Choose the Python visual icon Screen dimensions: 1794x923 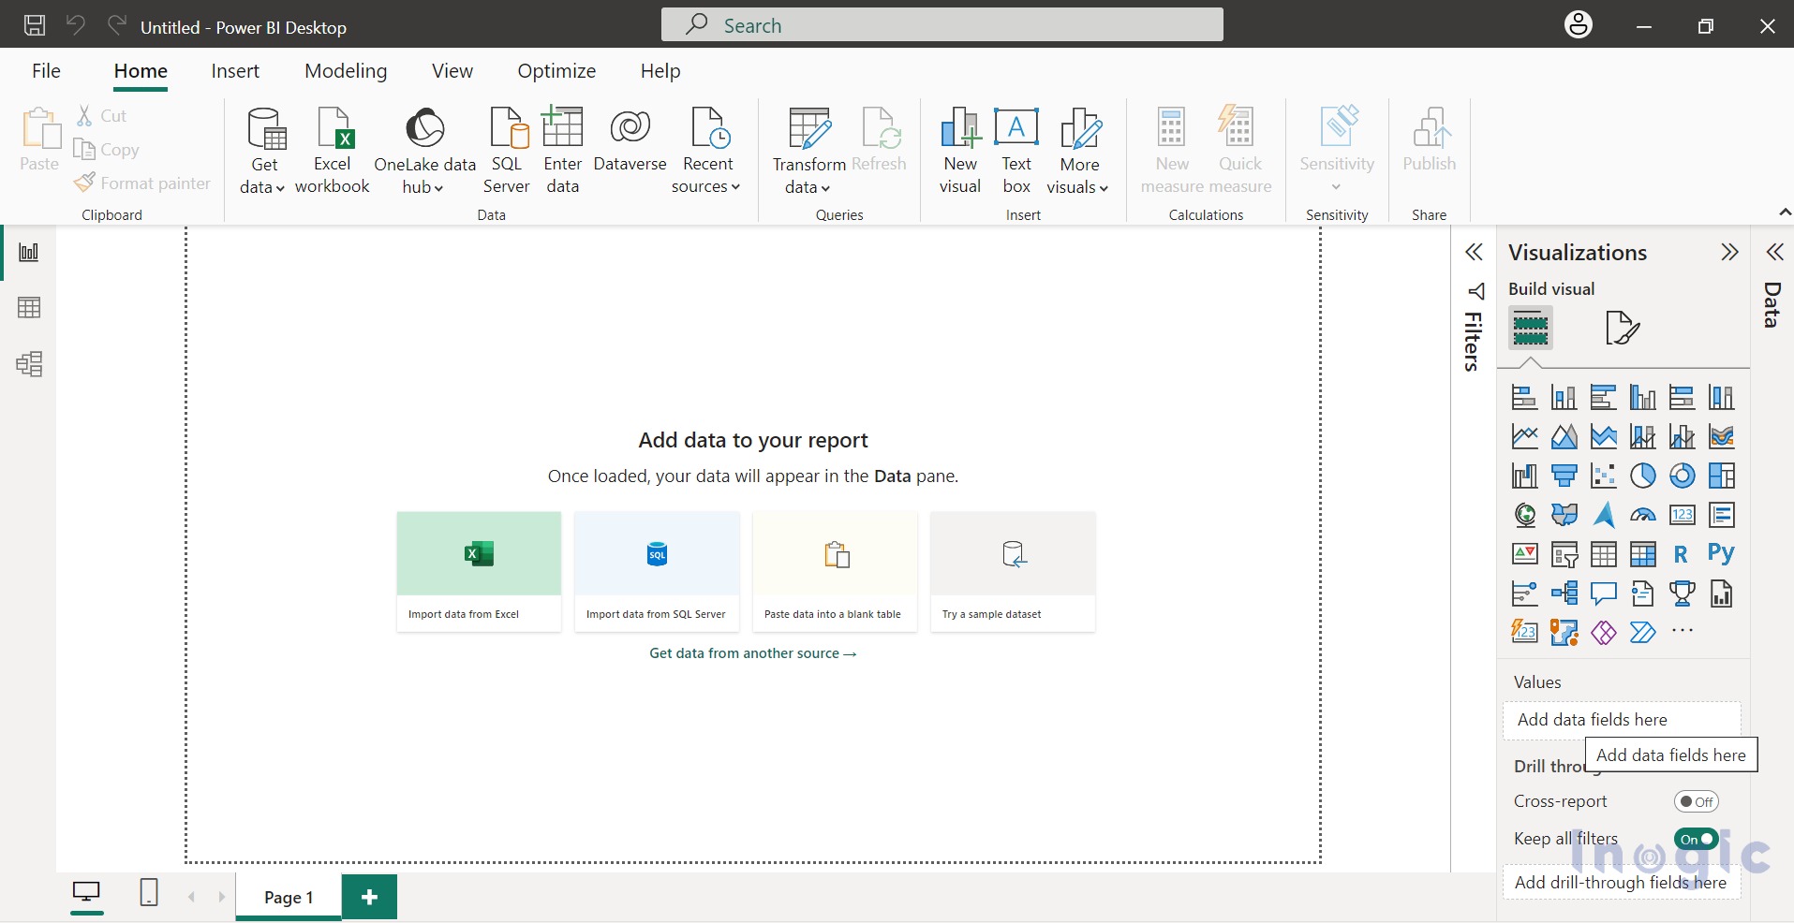click(1720, 554)
